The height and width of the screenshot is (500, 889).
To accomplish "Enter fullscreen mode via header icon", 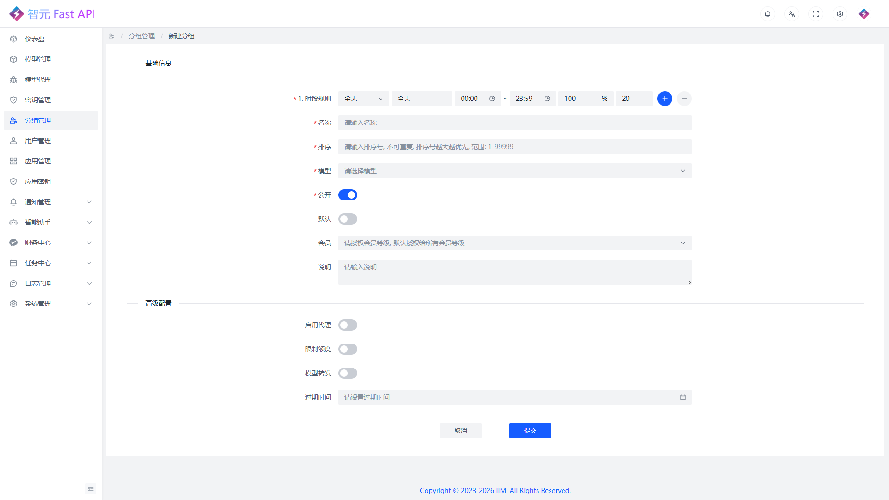I will (816, 14).
